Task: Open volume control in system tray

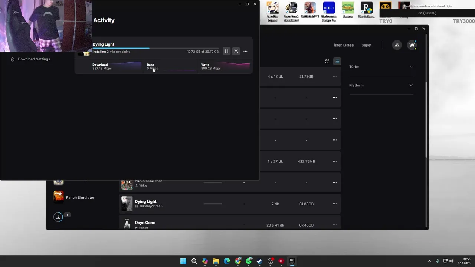Action: point(452,261)
